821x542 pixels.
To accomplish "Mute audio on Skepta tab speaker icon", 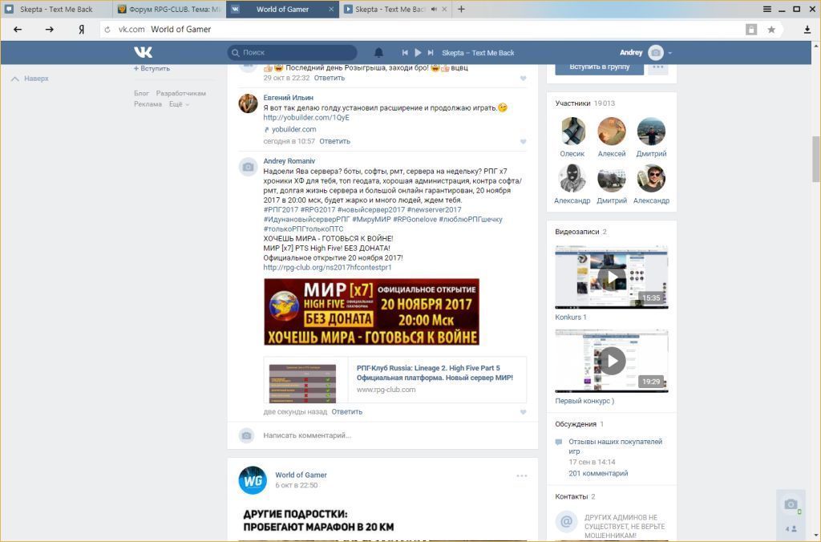I will coord(434,10).
